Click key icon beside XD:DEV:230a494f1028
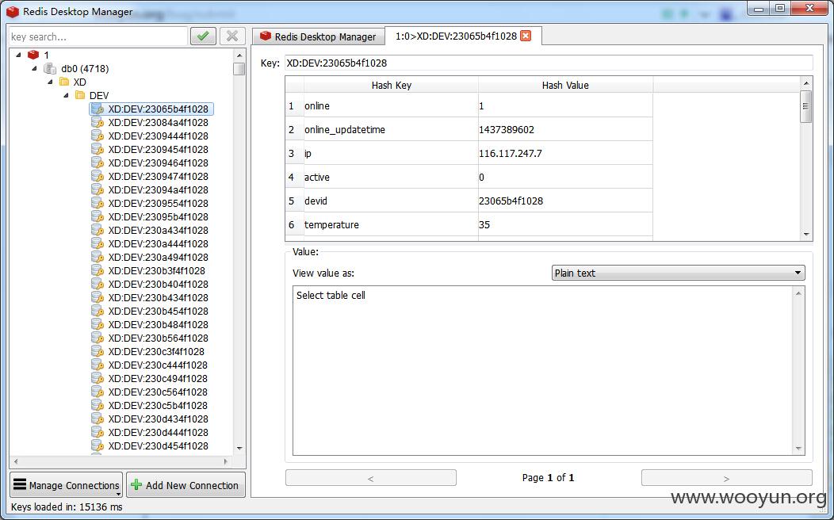This screenshot has width=834, height=520. pyautogui.click(x=98, y=257)
